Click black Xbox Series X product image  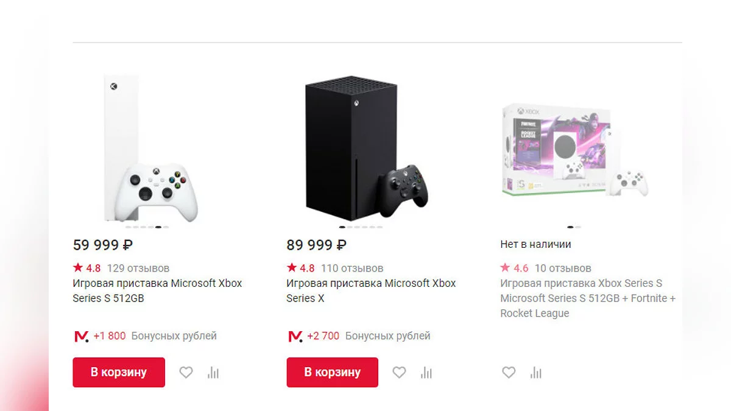point(359,149)
